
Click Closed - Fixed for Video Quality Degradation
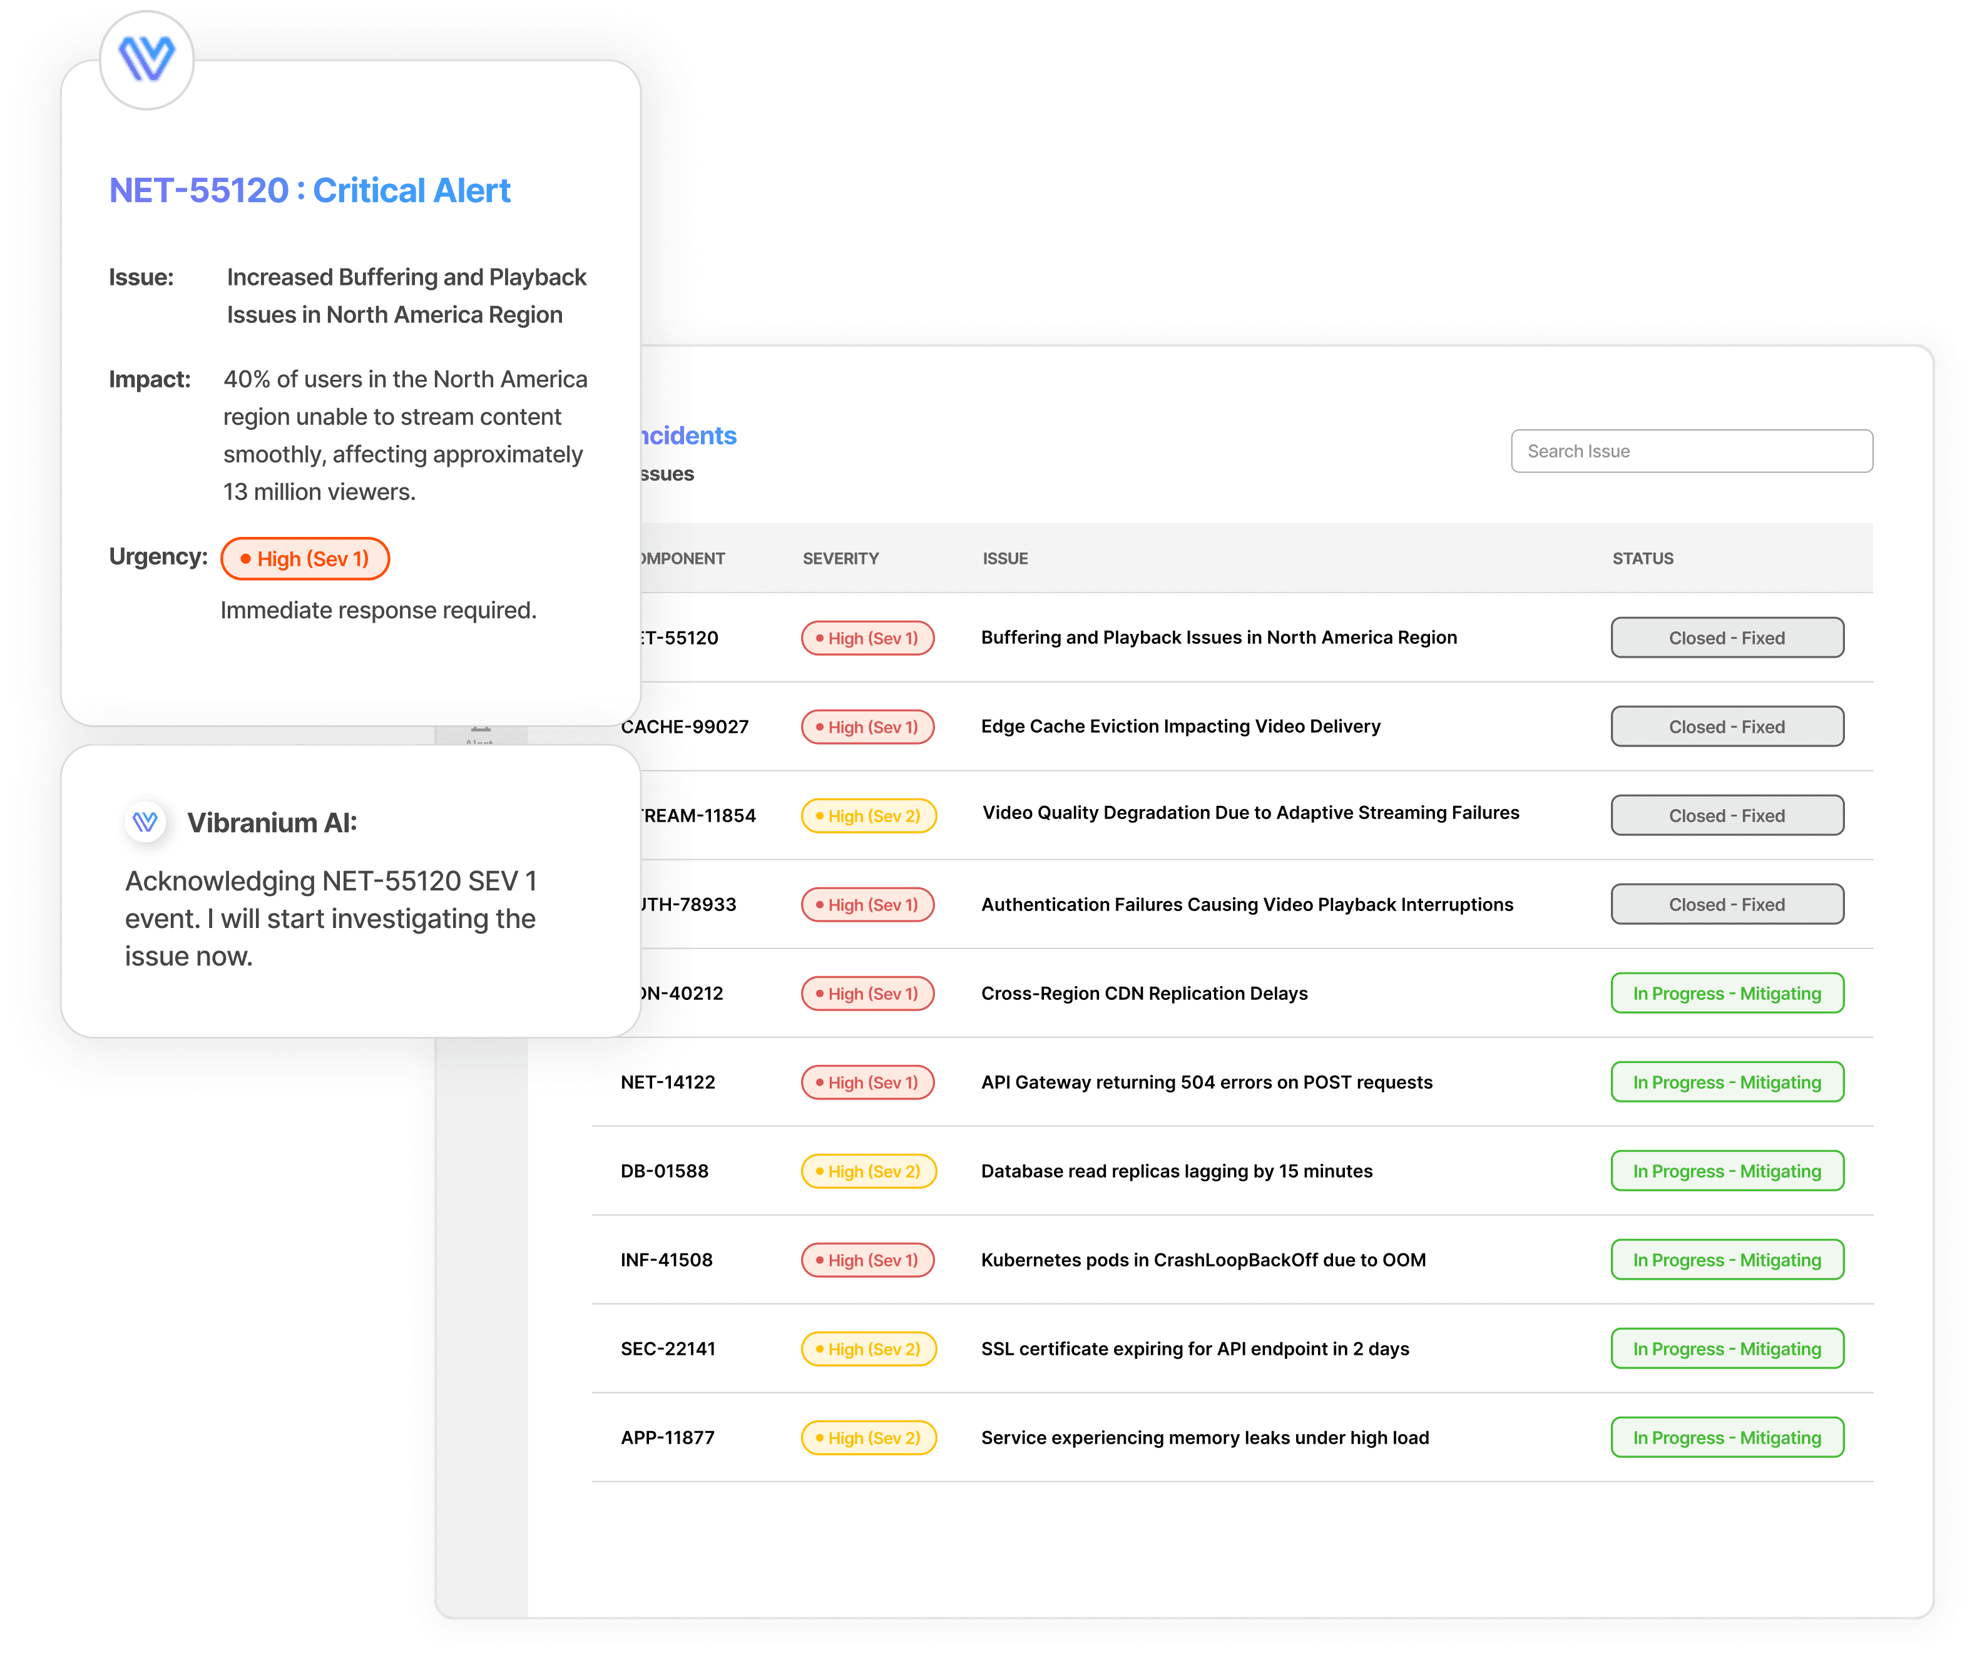(1727, 815)
